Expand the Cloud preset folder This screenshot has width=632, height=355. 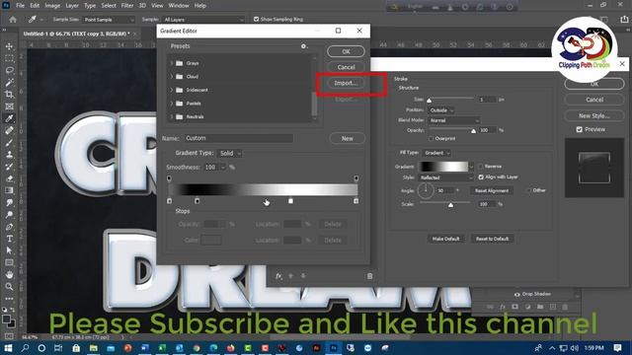click(172, 77)
